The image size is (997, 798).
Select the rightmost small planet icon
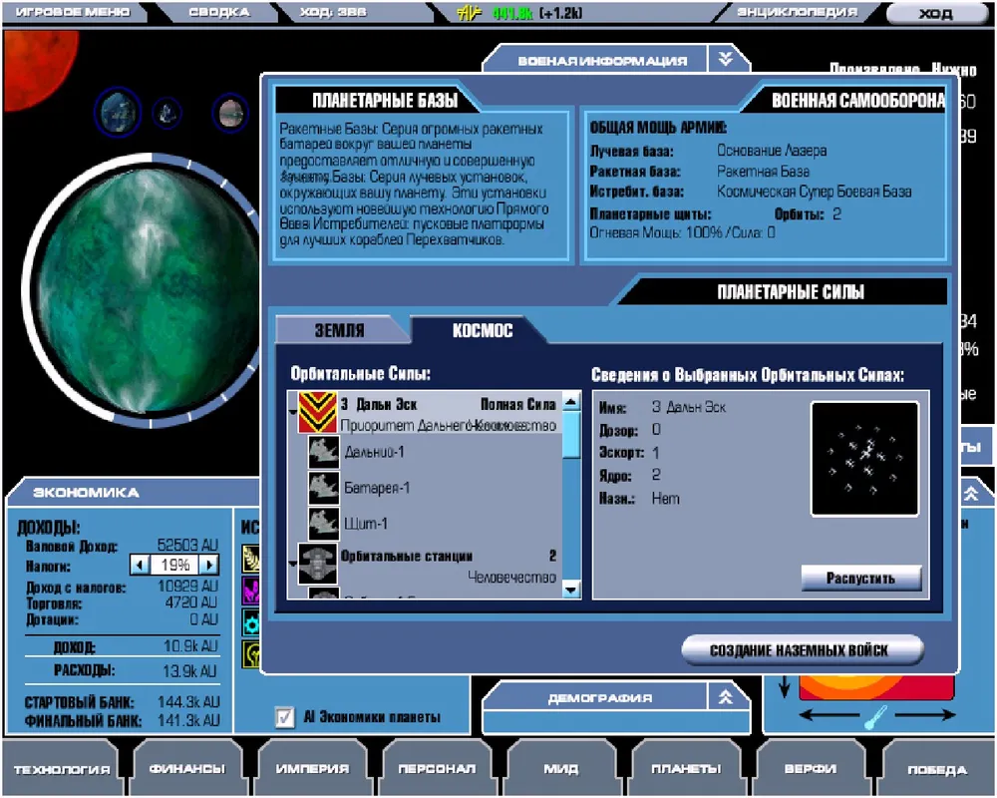tap(231, 112)
